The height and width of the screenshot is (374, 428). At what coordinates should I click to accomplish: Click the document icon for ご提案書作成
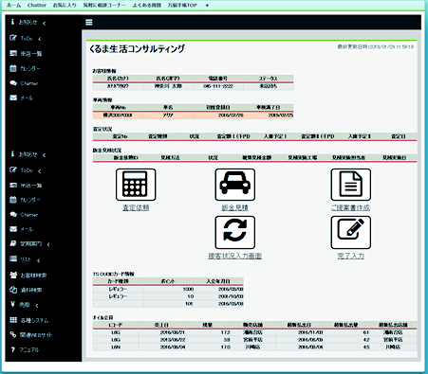[x=351, y=185]
